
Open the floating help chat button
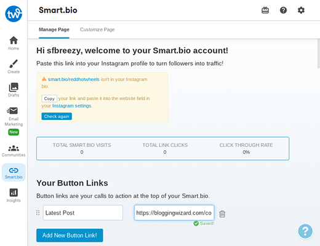305,231
